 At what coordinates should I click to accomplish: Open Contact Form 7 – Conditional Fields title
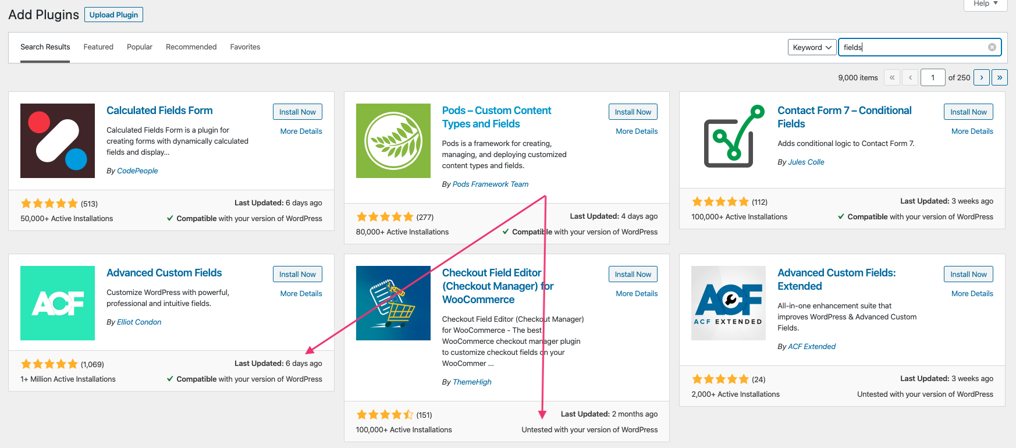pyautogui.click(x=844, y=117)
